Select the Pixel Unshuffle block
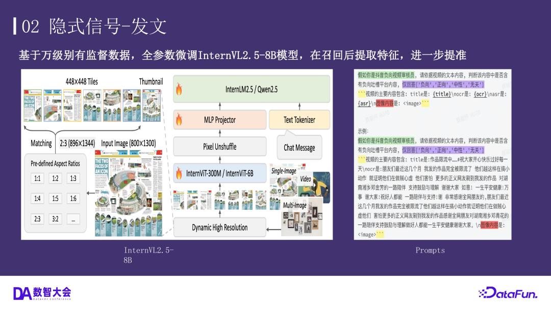The width and height of the screenshot is (551, 309). coord(219,147)
